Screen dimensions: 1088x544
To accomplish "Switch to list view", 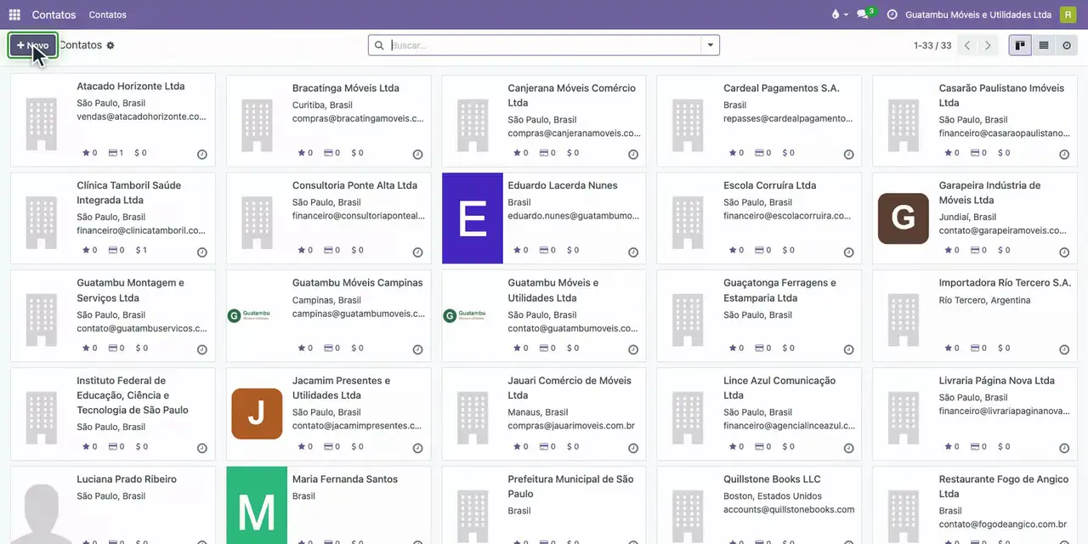I will point(1044,45).
